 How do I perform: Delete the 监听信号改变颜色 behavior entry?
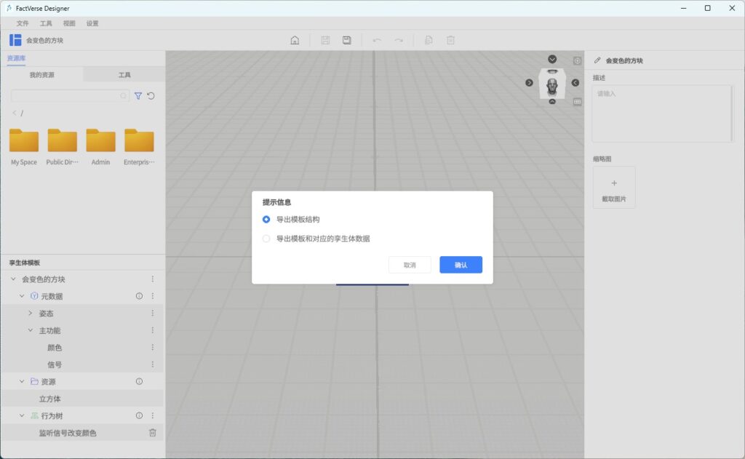[x=153, y=433]
